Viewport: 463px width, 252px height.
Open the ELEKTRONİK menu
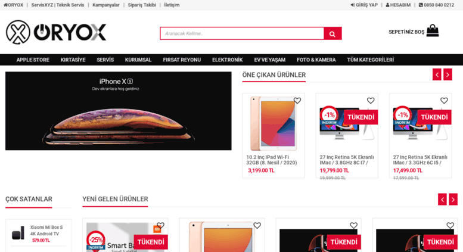228,60
